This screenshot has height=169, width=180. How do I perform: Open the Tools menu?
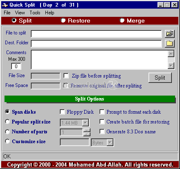click(x=35, y=13)
